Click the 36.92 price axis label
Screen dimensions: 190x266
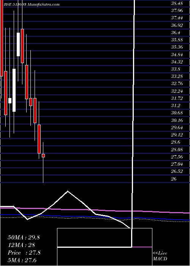tap(177, 25)
